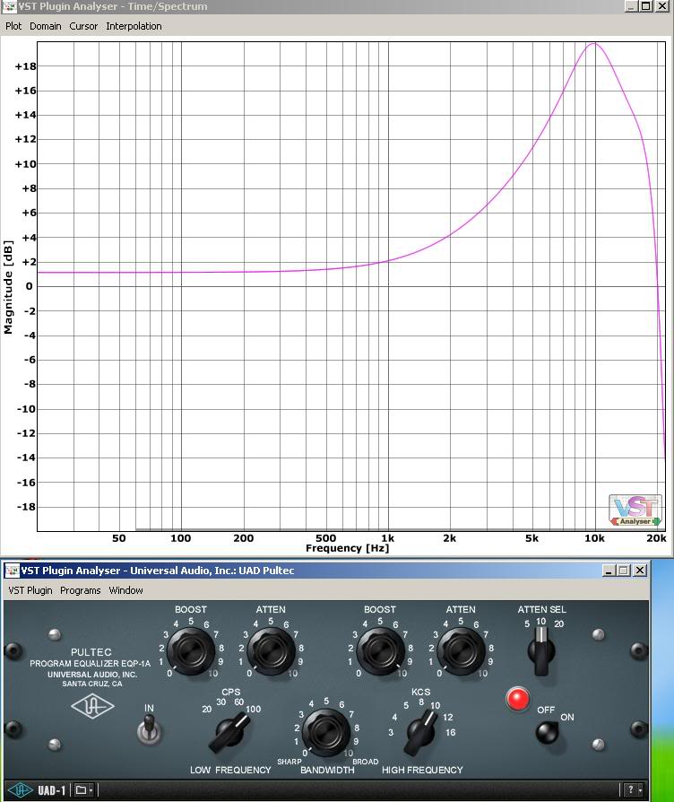674x802 pixels.
Task: Toggle the OFF/ON power switch
Action: click(548, 732)
